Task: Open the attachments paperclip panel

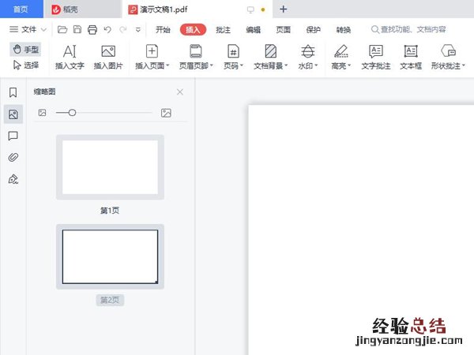Action: click(13, 158)
